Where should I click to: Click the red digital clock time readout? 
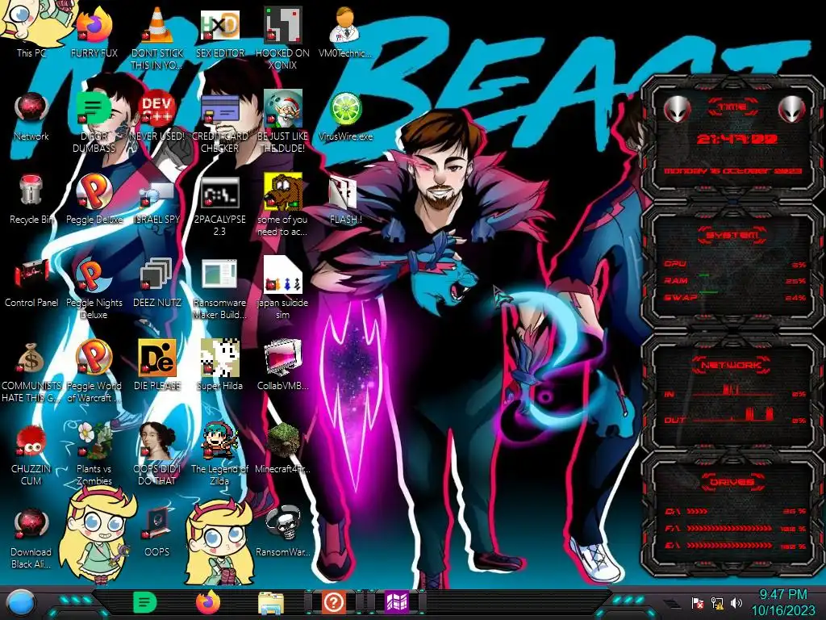[737, 139]
